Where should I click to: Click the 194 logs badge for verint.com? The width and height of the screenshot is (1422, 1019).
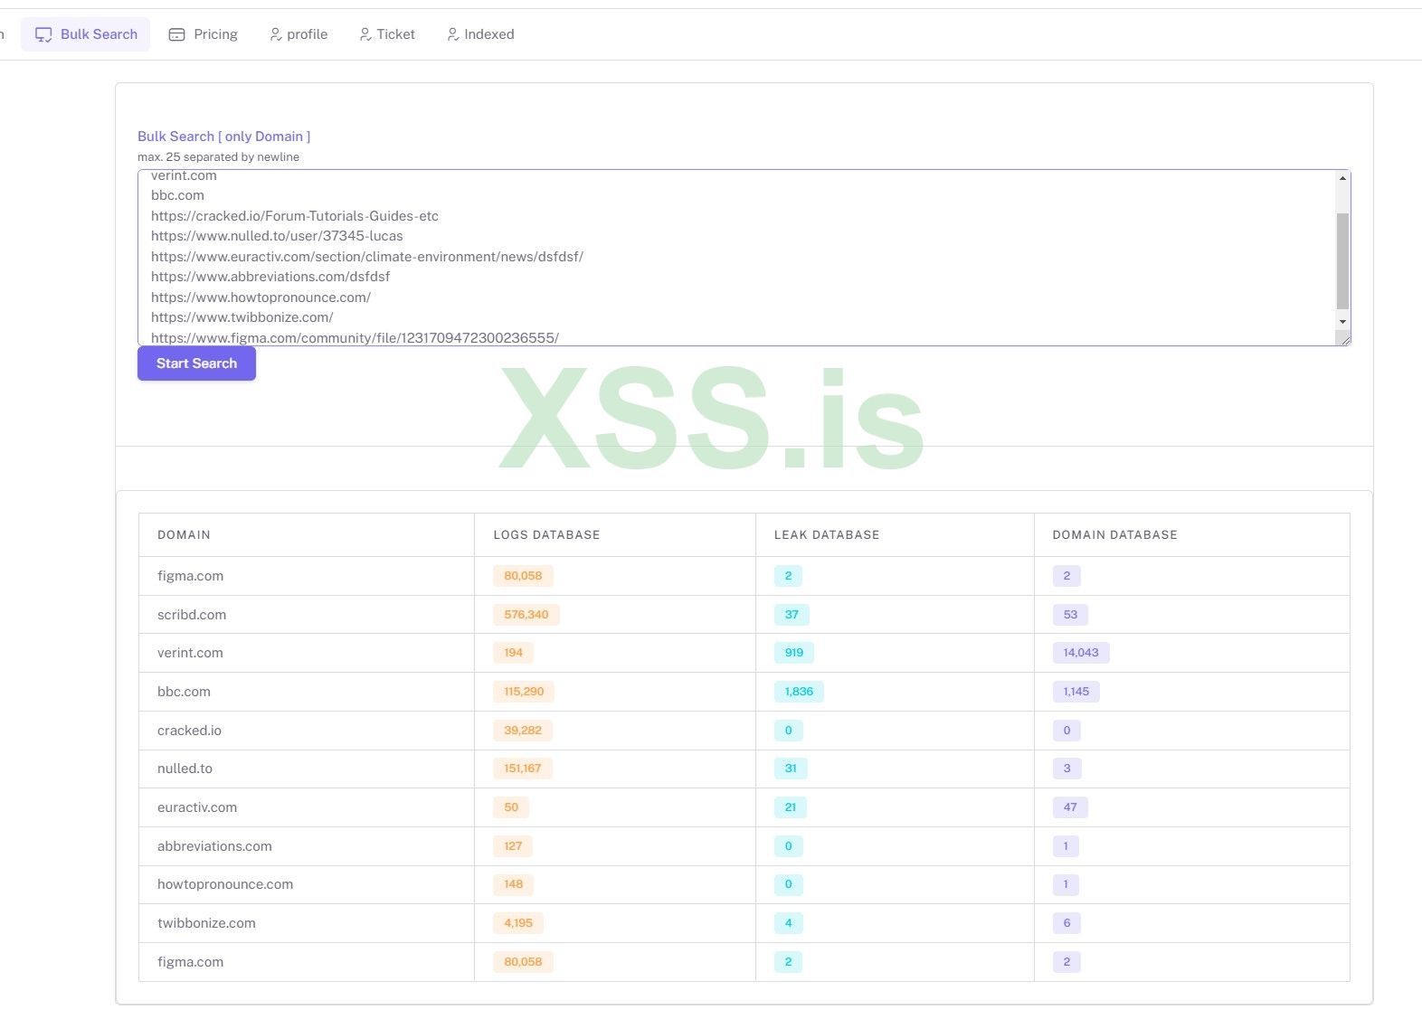click(x=514, y=653)
